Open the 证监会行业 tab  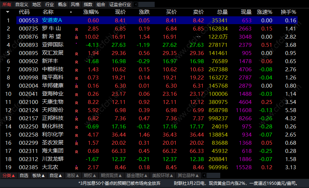click(120, 4)
